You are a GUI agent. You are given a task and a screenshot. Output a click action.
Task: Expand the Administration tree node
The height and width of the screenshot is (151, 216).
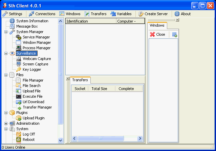click(x=6, y=123)
